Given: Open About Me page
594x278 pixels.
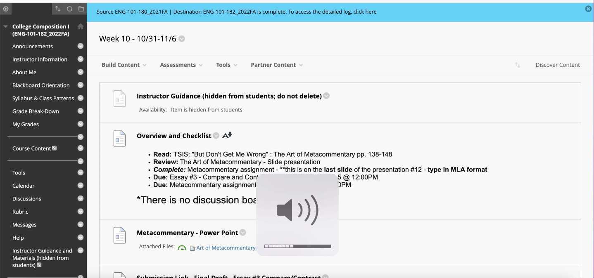Looking at the screenshot, I should pos(24,72).
